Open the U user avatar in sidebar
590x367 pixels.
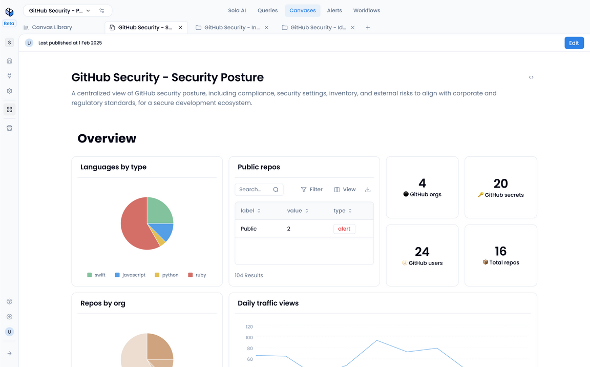(9, 332)
